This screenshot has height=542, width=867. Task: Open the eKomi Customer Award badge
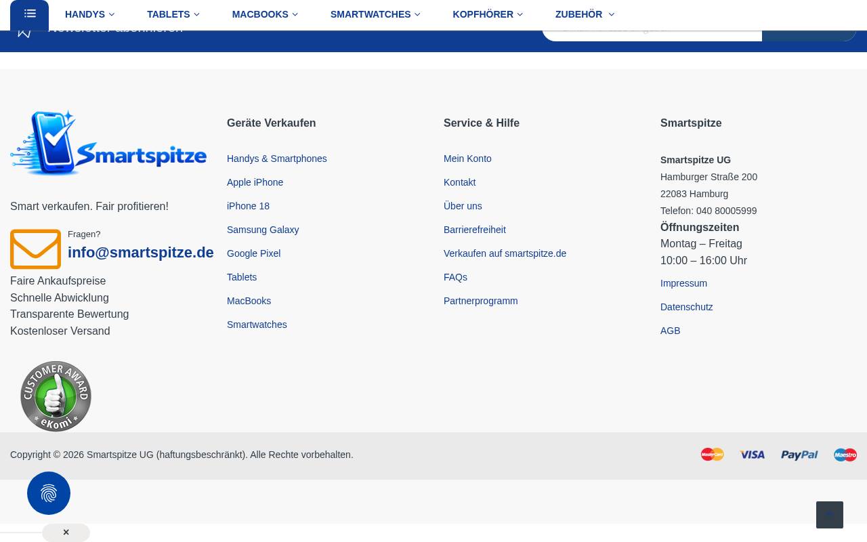[56, 396]
